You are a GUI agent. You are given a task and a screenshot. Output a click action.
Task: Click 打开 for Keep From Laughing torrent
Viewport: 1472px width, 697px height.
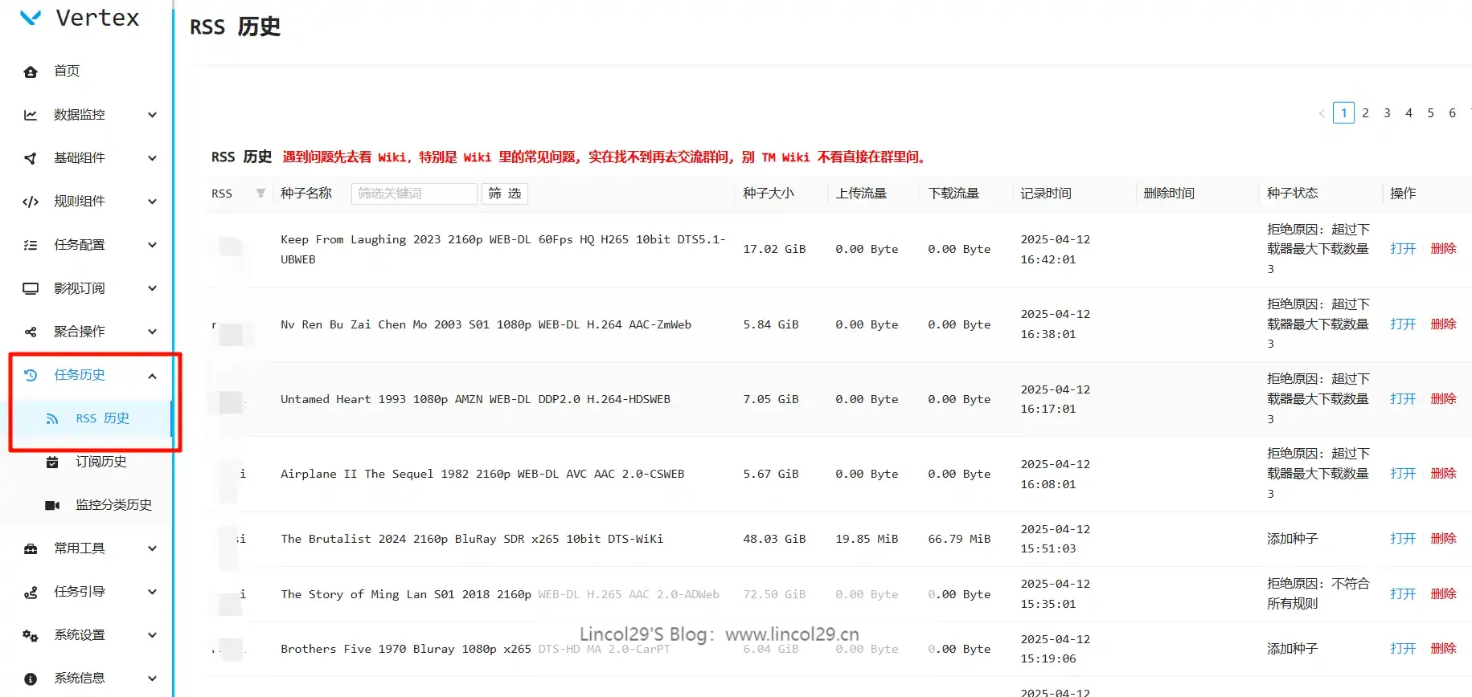(x=1402, y=249)
